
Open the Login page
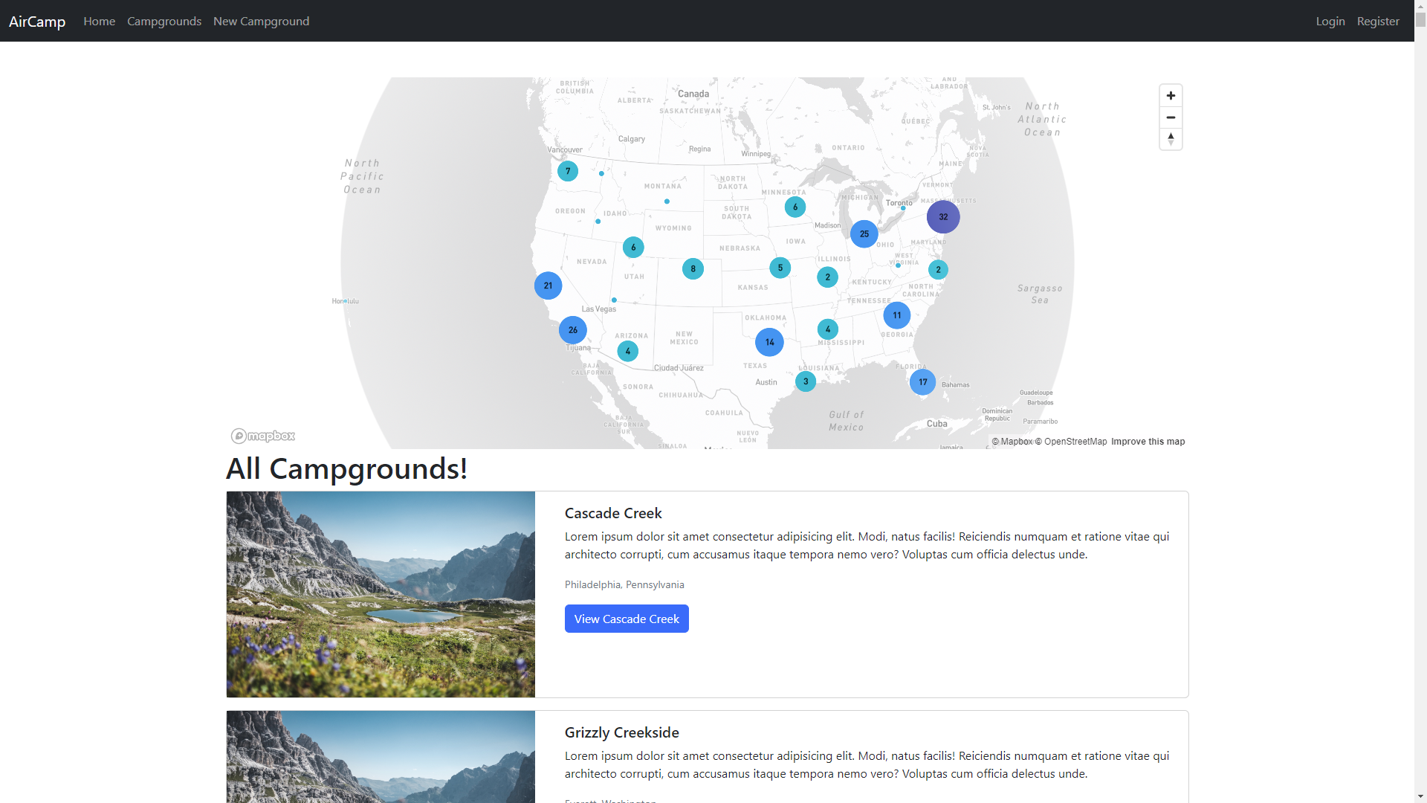point(1330,21)
